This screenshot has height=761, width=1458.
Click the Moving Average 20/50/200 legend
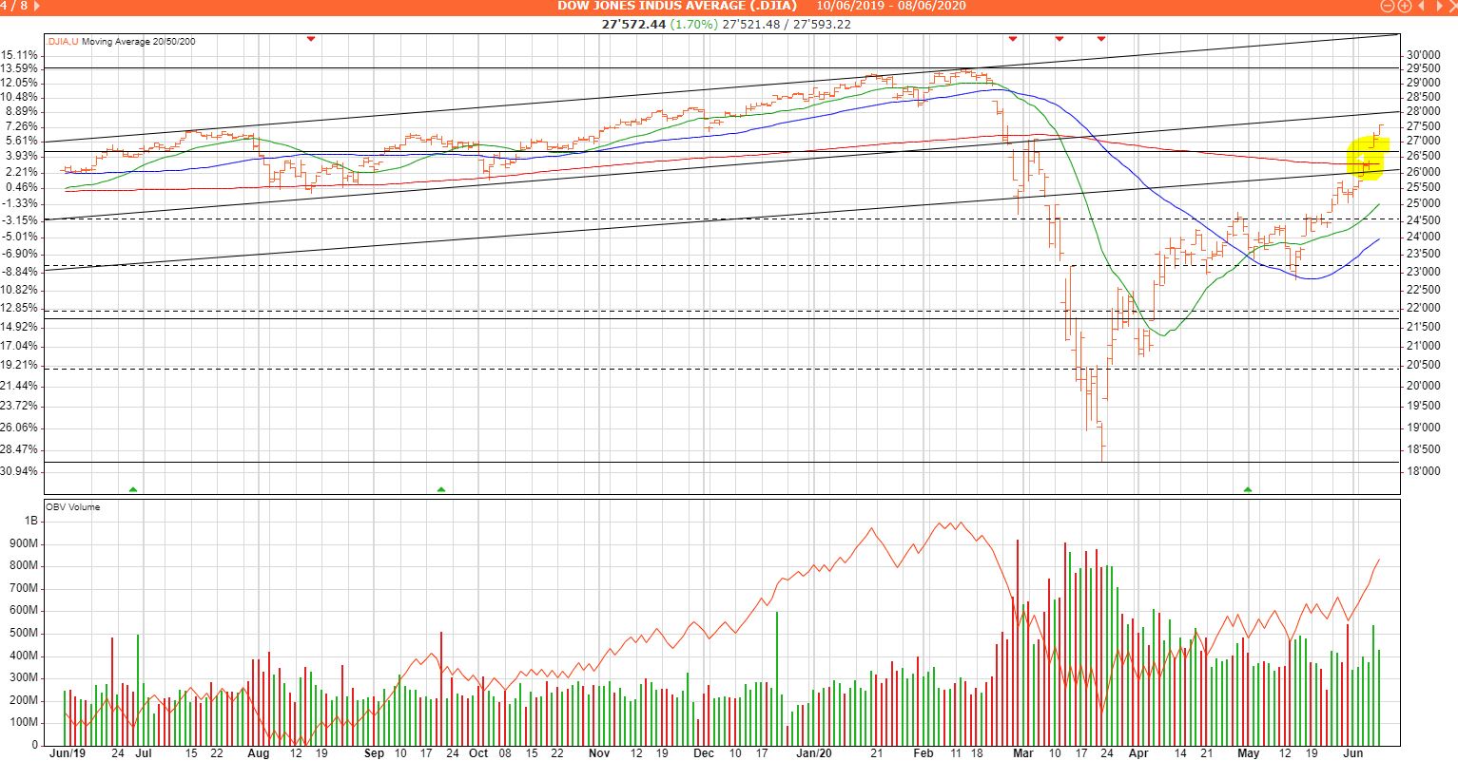pos(139,42)
